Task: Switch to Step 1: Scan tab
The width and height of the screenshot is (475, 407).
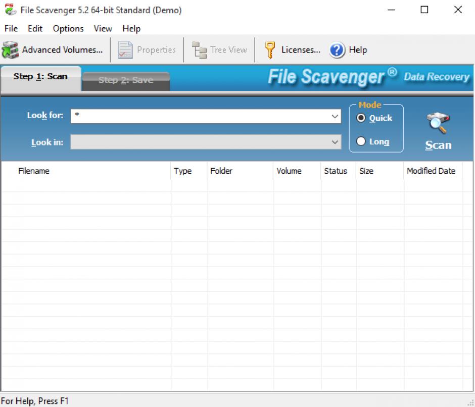Action: tap(40, 78)
